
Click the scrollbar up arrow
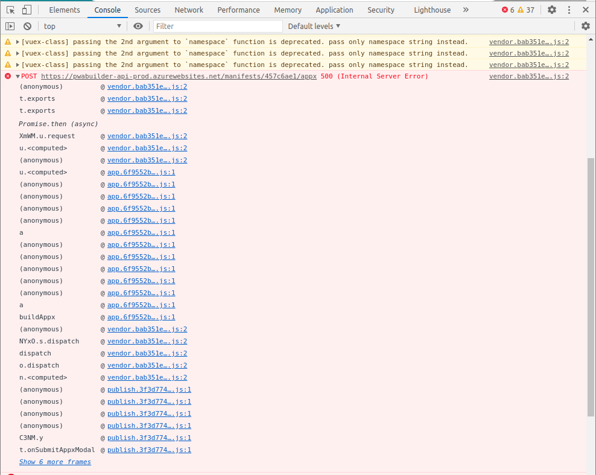tap(591, 39)
